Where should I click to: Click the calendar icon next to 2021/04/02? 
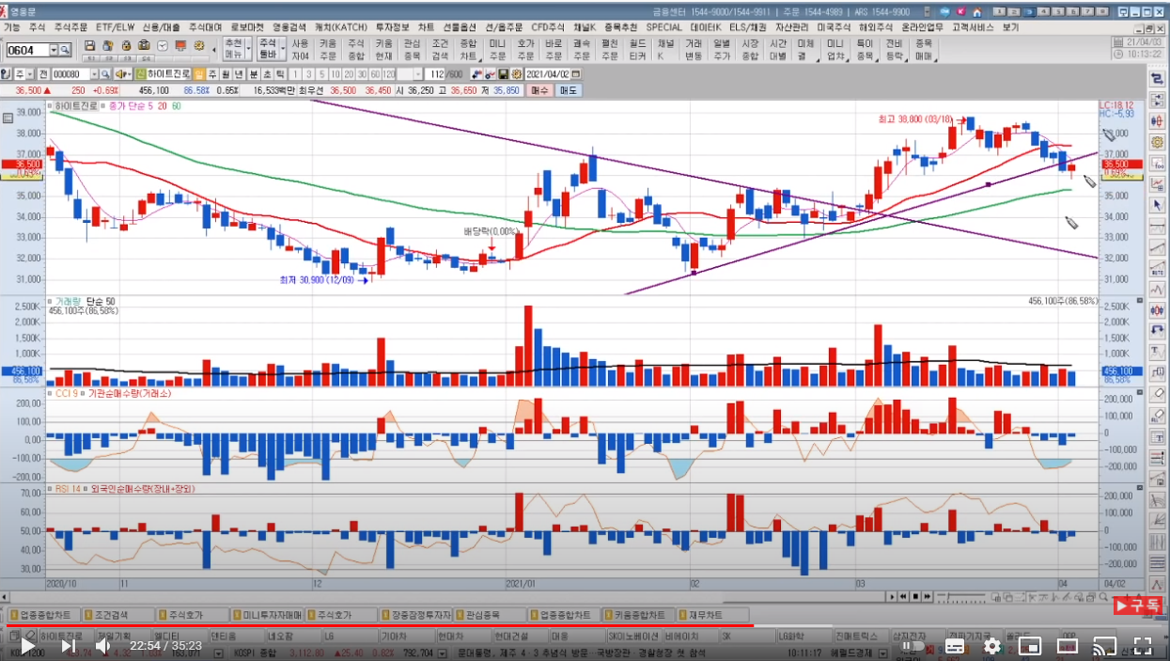click(x=576, y=74)
